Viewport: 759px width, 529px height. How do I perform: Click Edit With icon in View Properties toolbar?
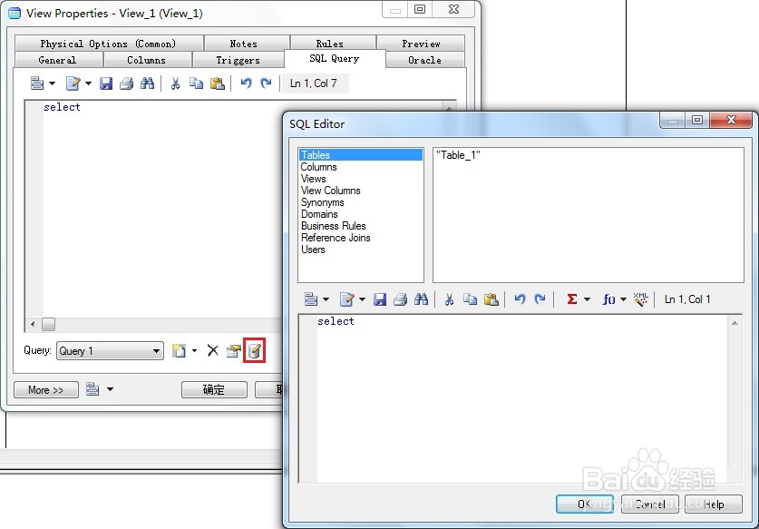73,83
